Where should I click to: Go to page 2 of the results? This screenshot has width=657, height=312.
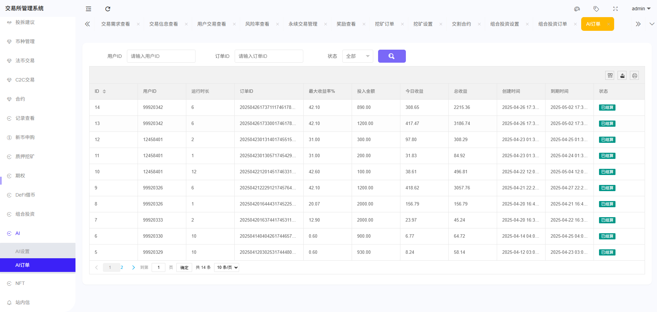121,267
